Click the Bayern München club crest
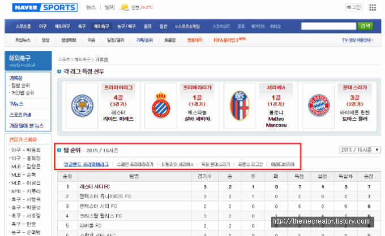 tap(319, 105)
